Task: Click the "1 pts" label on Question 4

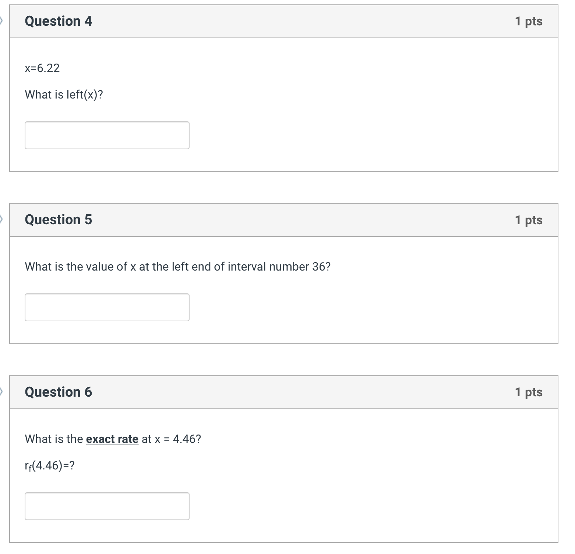Action: pos(529,21)
